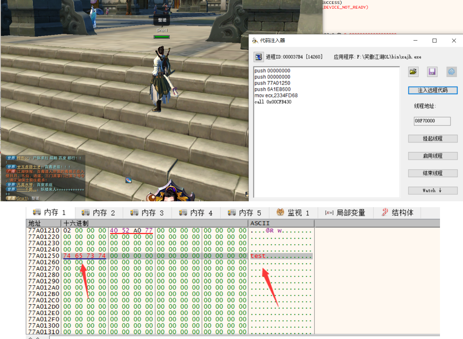The height and width of the screenshot is (339, 463).
Task: Click the process selector computer icon
Action: pyautogui.click(x=258, y=57)
